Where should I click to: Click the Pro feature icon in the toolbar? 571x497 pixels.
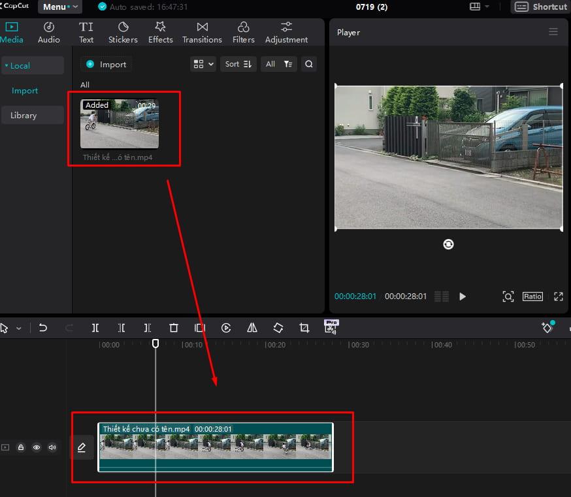pos(331,328)
